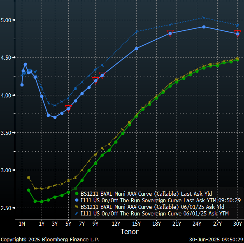Click the gold star muni point at 1Y
The height and width of the screenshot is (243, 244).
(x=42, y=189)
